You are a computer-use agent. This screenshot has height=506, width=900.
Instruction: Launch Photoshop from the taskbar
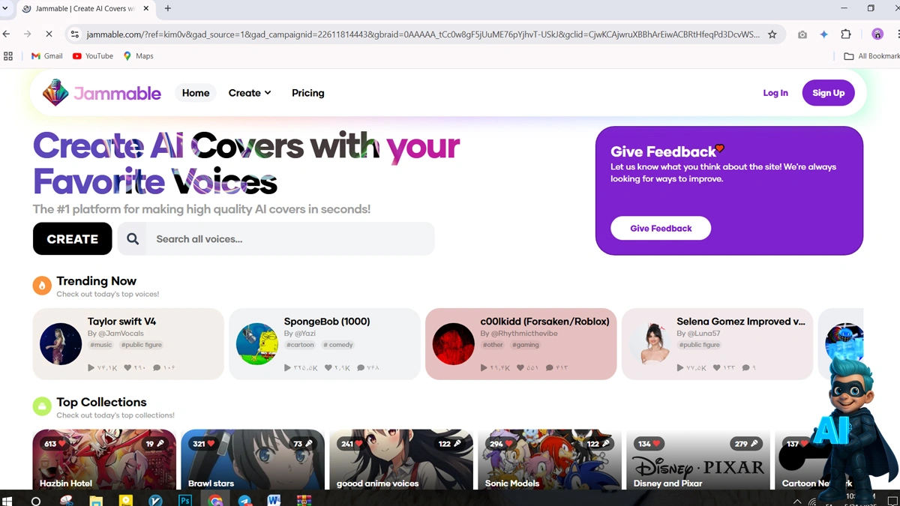coord(184,500)
